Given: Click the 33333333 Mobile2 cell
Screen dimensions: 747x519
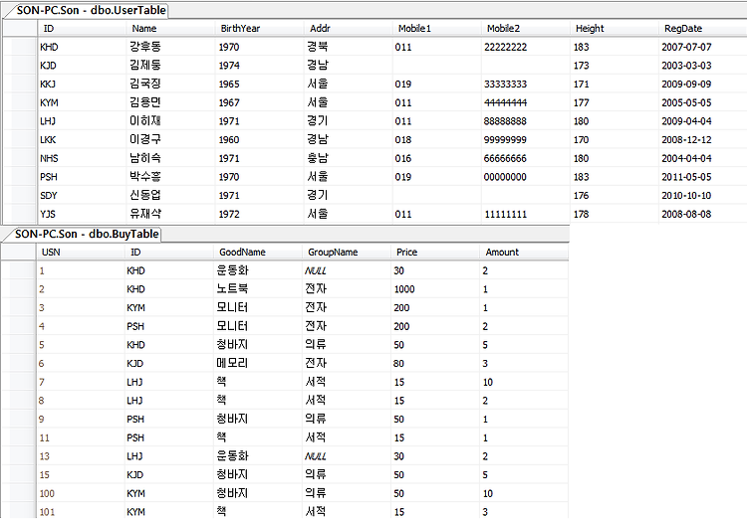Looking at the screenshot, I should pyautogui.click(x=525, y=84).
